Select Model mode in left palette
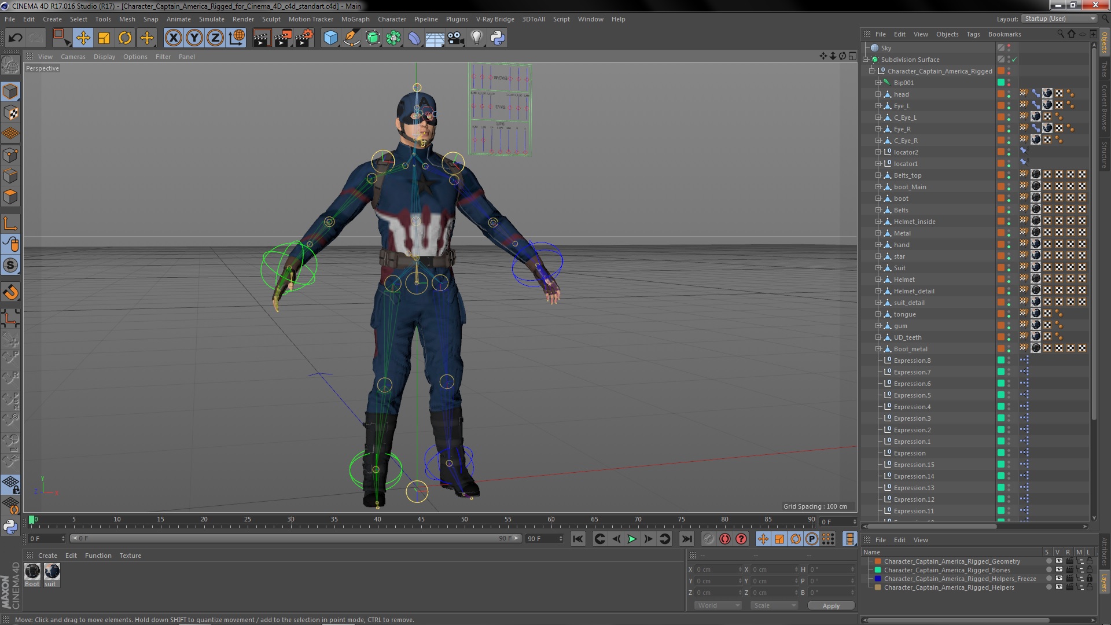 coord(10,91)
